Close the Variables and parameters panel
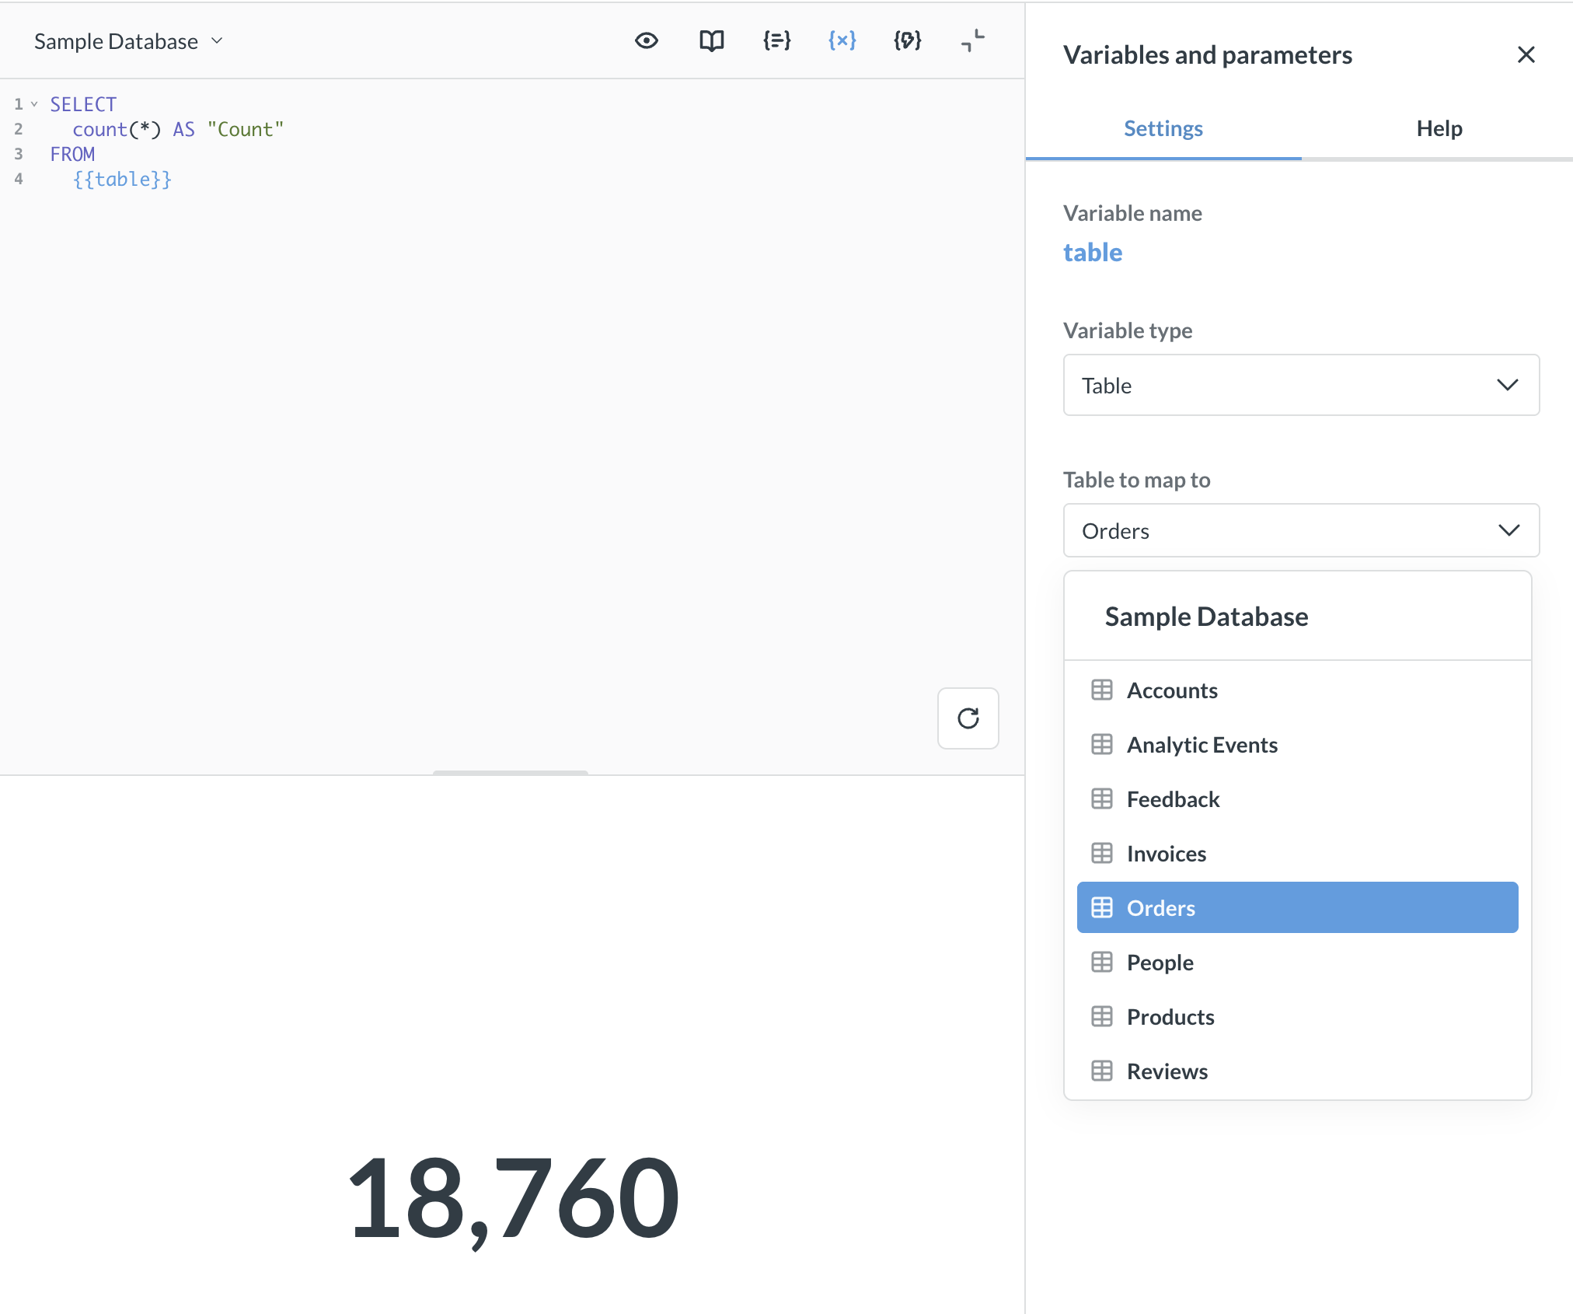The width and height of the screenshot is (1573, 1314). coord(1526,54)
